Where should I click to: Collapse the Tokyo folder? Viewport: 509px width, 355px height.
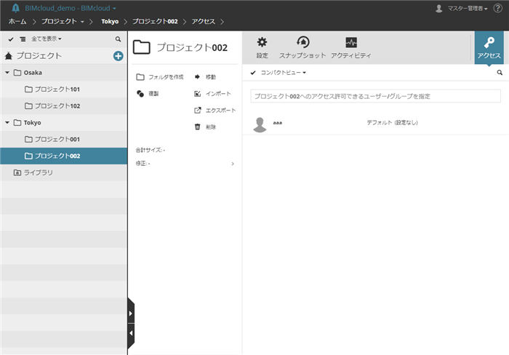pos(7,122)
